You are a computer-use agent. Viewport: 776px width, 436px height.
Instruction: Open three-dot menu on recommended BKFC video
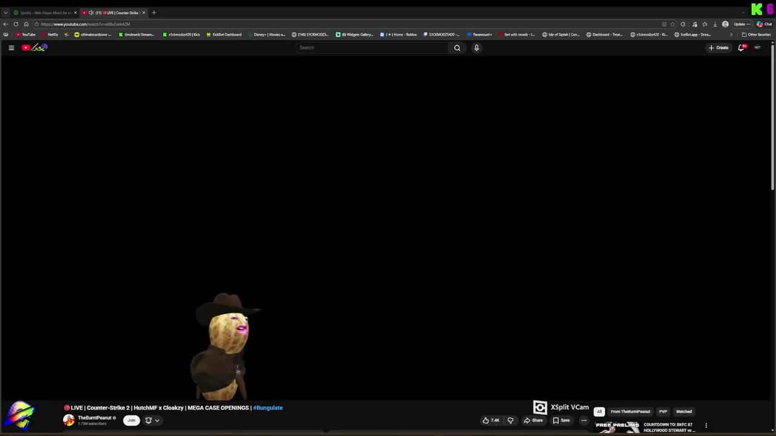tap(706, 426)
